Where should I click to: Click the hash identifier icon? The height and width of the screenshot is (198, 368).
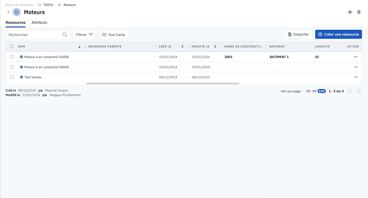click(x=350, y=12)
